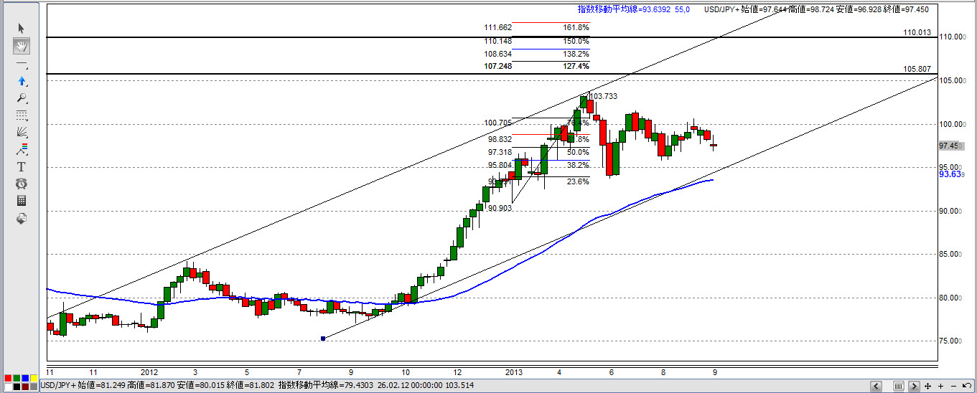The height and width of the screenshot is (393, 977).
Task: Choose the horizontal line drawing tool
Action: (x=22, y=65)
